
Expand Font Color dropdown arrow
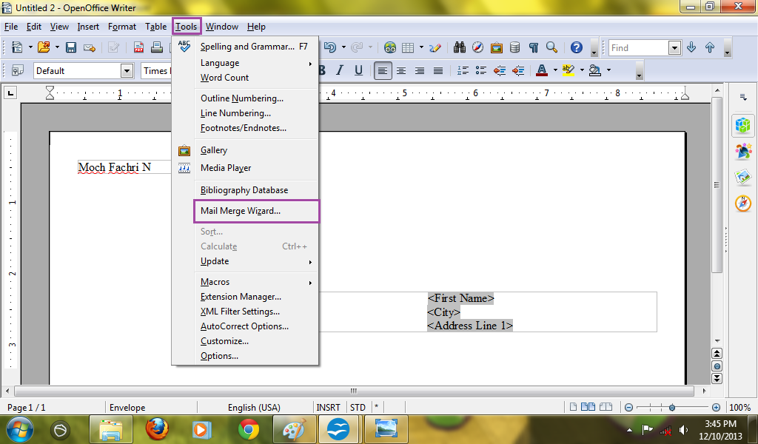click(555, 70)
